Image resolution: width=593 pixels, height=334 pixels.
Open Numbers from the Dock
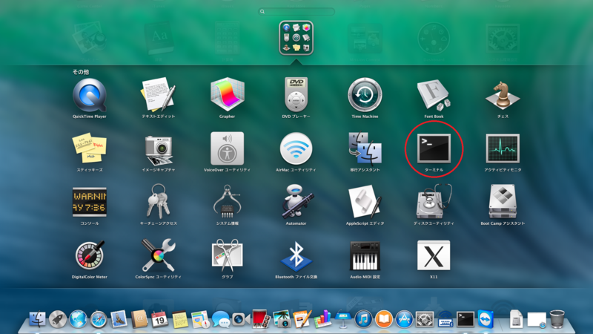click(322, 319)
